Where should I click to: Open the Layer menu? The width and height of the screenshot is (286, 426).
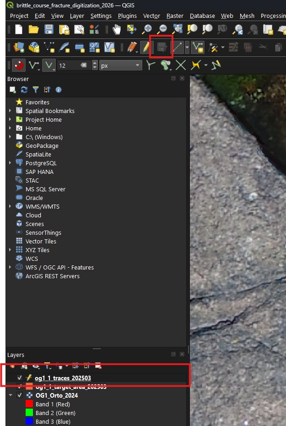tap(77, 16)
